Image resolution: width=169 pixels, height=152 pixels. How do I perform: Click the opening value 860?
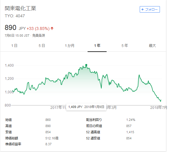(x=48, y=120)
